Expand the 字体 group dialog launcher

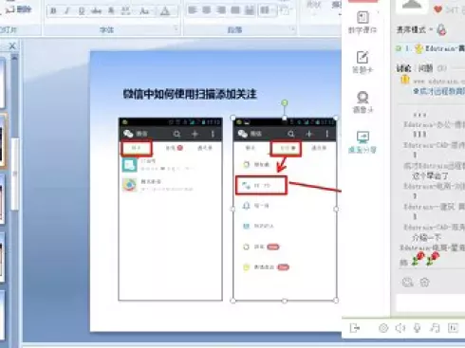(x=176, y=29)
